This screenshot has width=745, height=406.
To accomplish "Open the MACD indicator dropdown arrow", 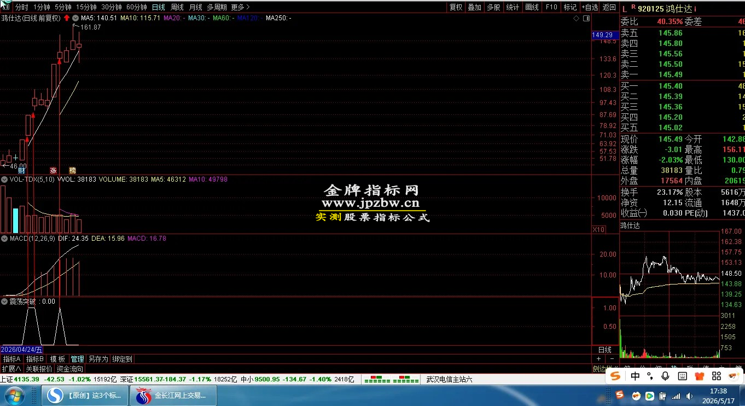I will click(x=4, y=239).
